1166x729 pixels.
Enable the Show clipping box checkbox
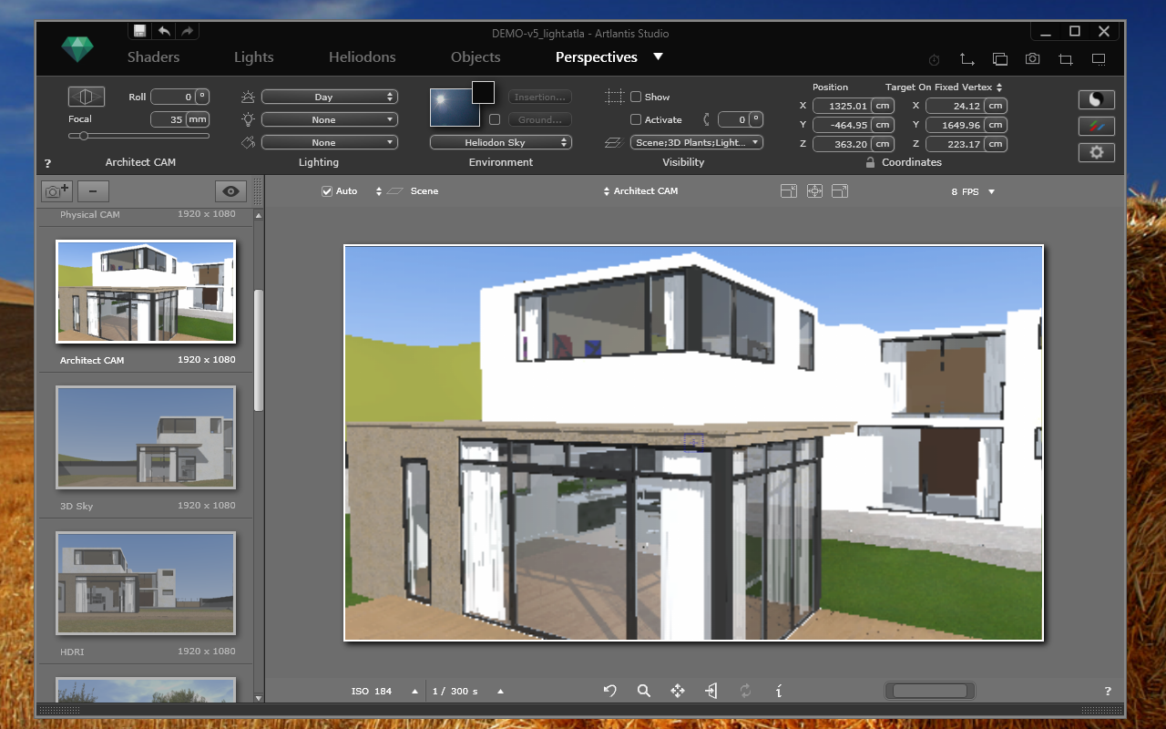click(x=636, y=97)
